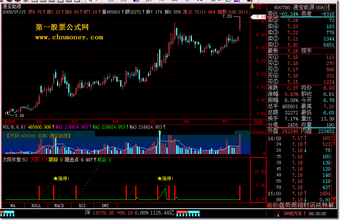Click the signal tower icon in status bar
This screenshot has width=341, height=221.
(278, 214)
